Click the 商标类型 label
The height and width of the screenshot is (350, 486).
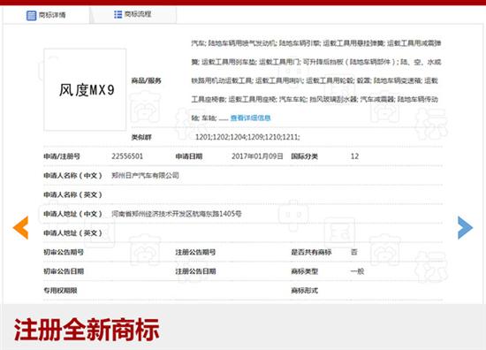[304, 271]
